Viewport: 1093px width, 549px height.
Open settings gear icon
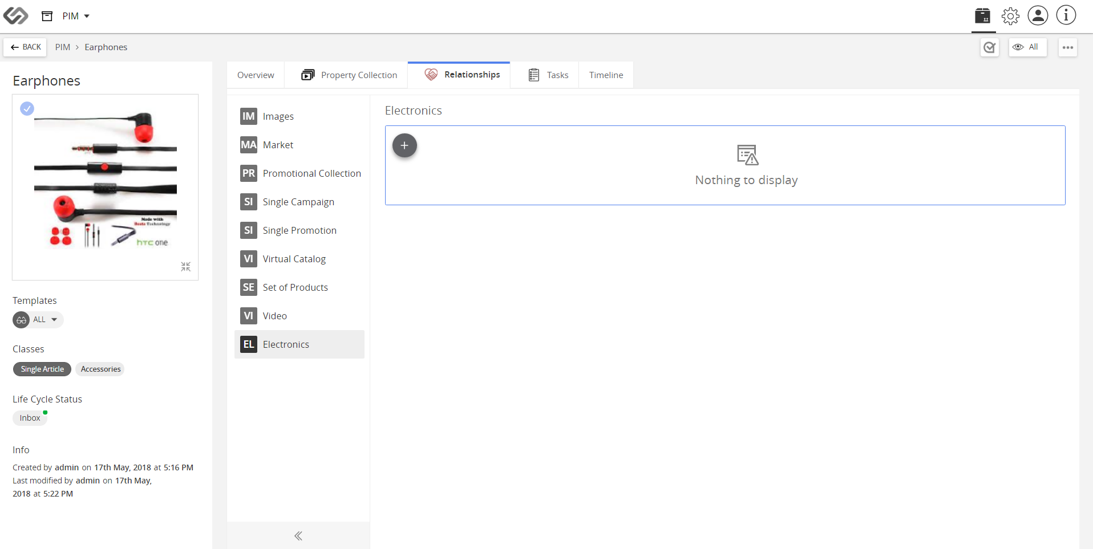tap(1010, 15)
